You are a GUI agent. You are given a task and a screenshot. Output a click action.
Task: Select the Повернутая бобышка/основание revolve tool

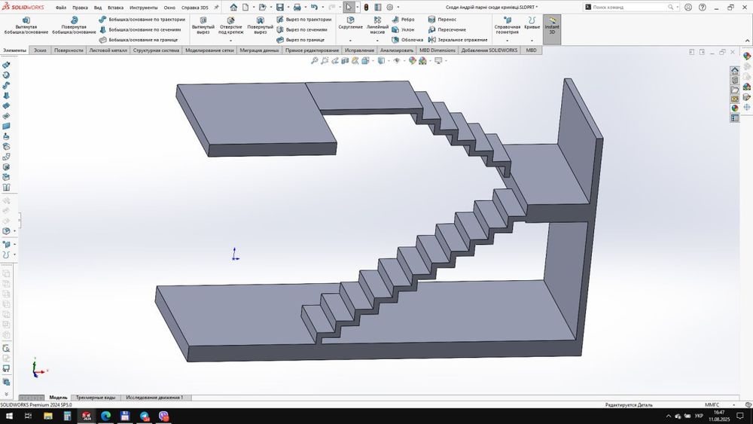tap(74, 26)
